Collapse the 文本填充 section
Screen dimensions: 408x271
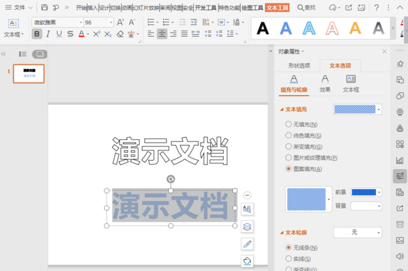pyautogui.click(x=282, y=109)
